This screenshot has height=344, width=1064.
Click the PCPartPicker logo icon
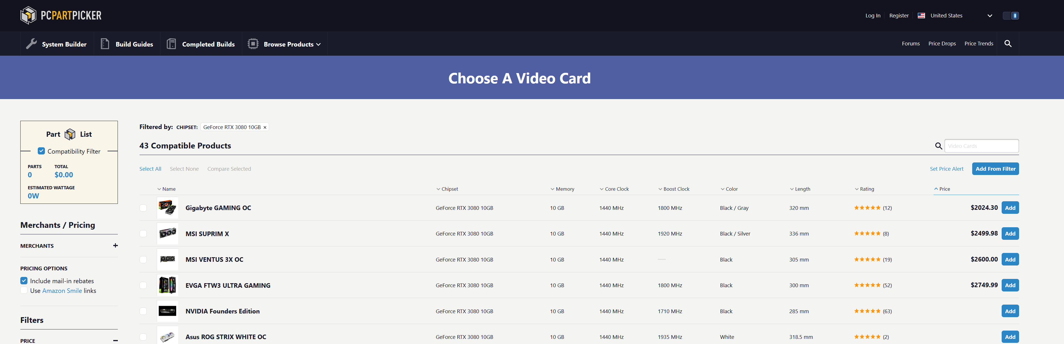(29, 16)
